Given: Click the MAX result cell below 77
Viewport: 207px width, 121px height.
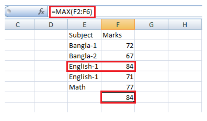Looking at the screenshot, I should pos(118,98).
